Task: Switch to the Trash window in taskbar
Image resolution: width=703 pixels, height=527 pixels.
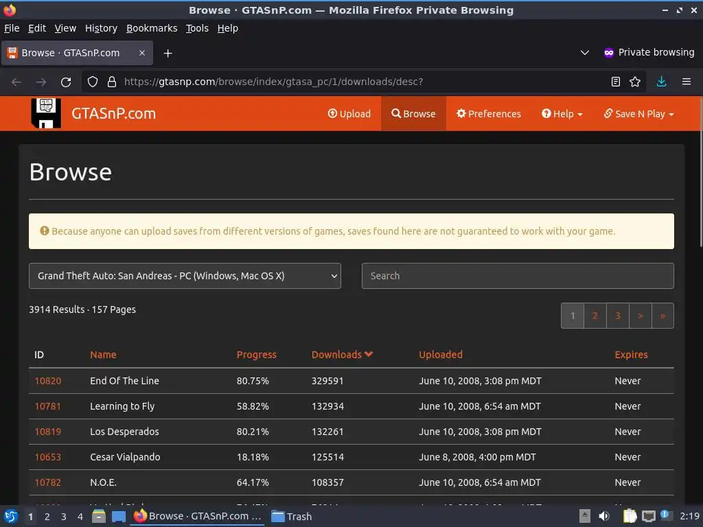Action: coord(292,516)
